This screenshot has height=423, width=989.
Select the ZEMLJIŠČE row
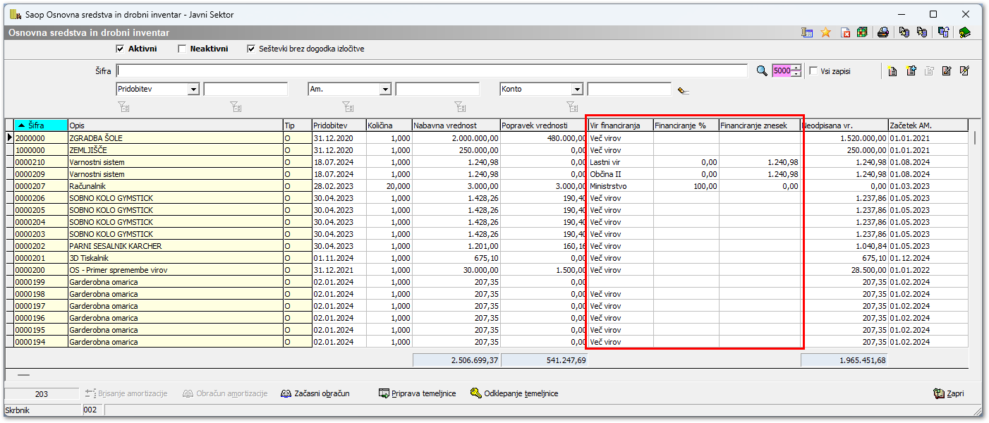487,150
